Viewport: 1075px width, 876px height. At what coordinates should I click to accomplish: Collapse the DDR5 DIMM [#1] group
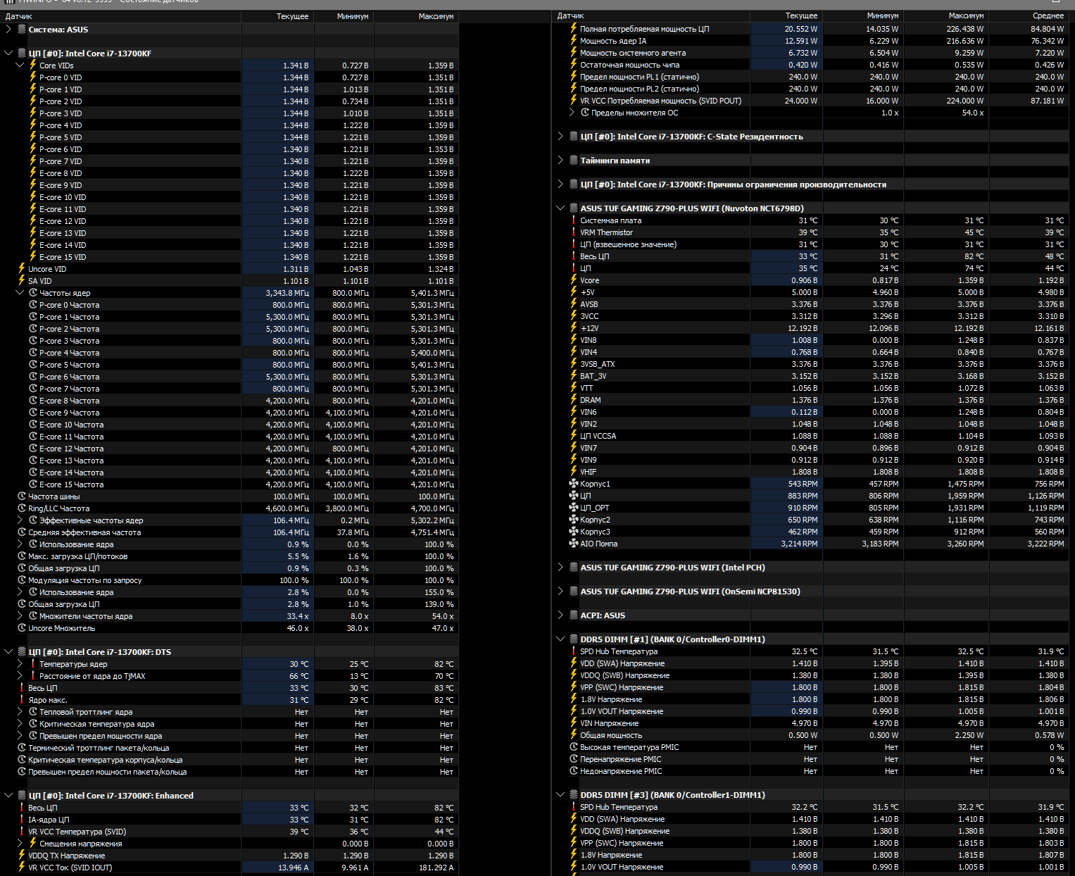(560, 639)
